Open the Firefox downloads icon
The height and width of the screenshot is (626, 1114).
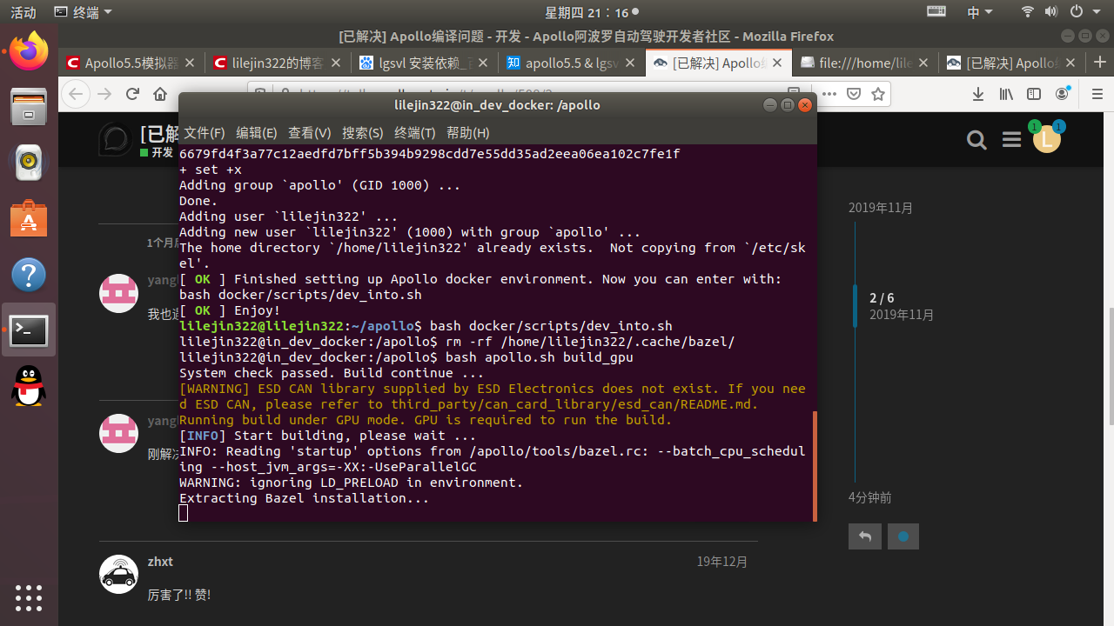click(977, 94)
